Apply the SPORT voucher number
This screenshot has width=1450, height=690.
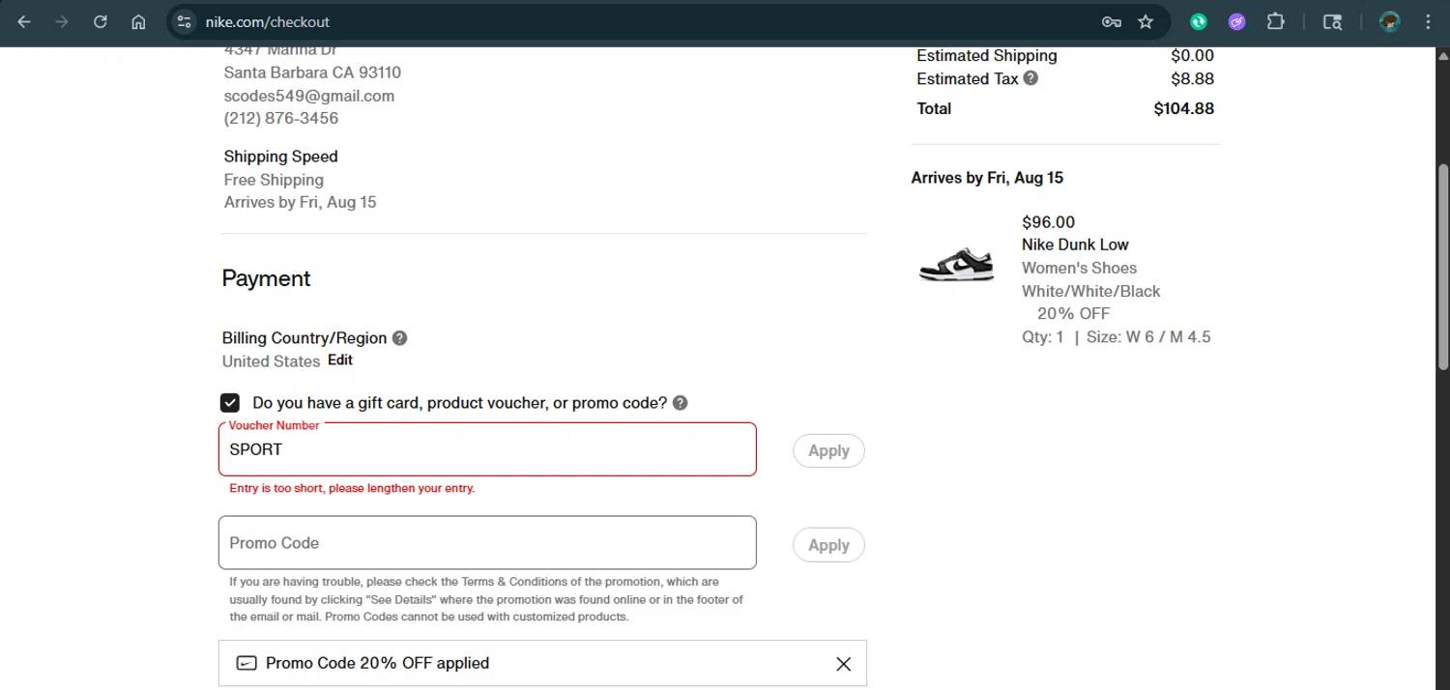(x=828, y=450)
